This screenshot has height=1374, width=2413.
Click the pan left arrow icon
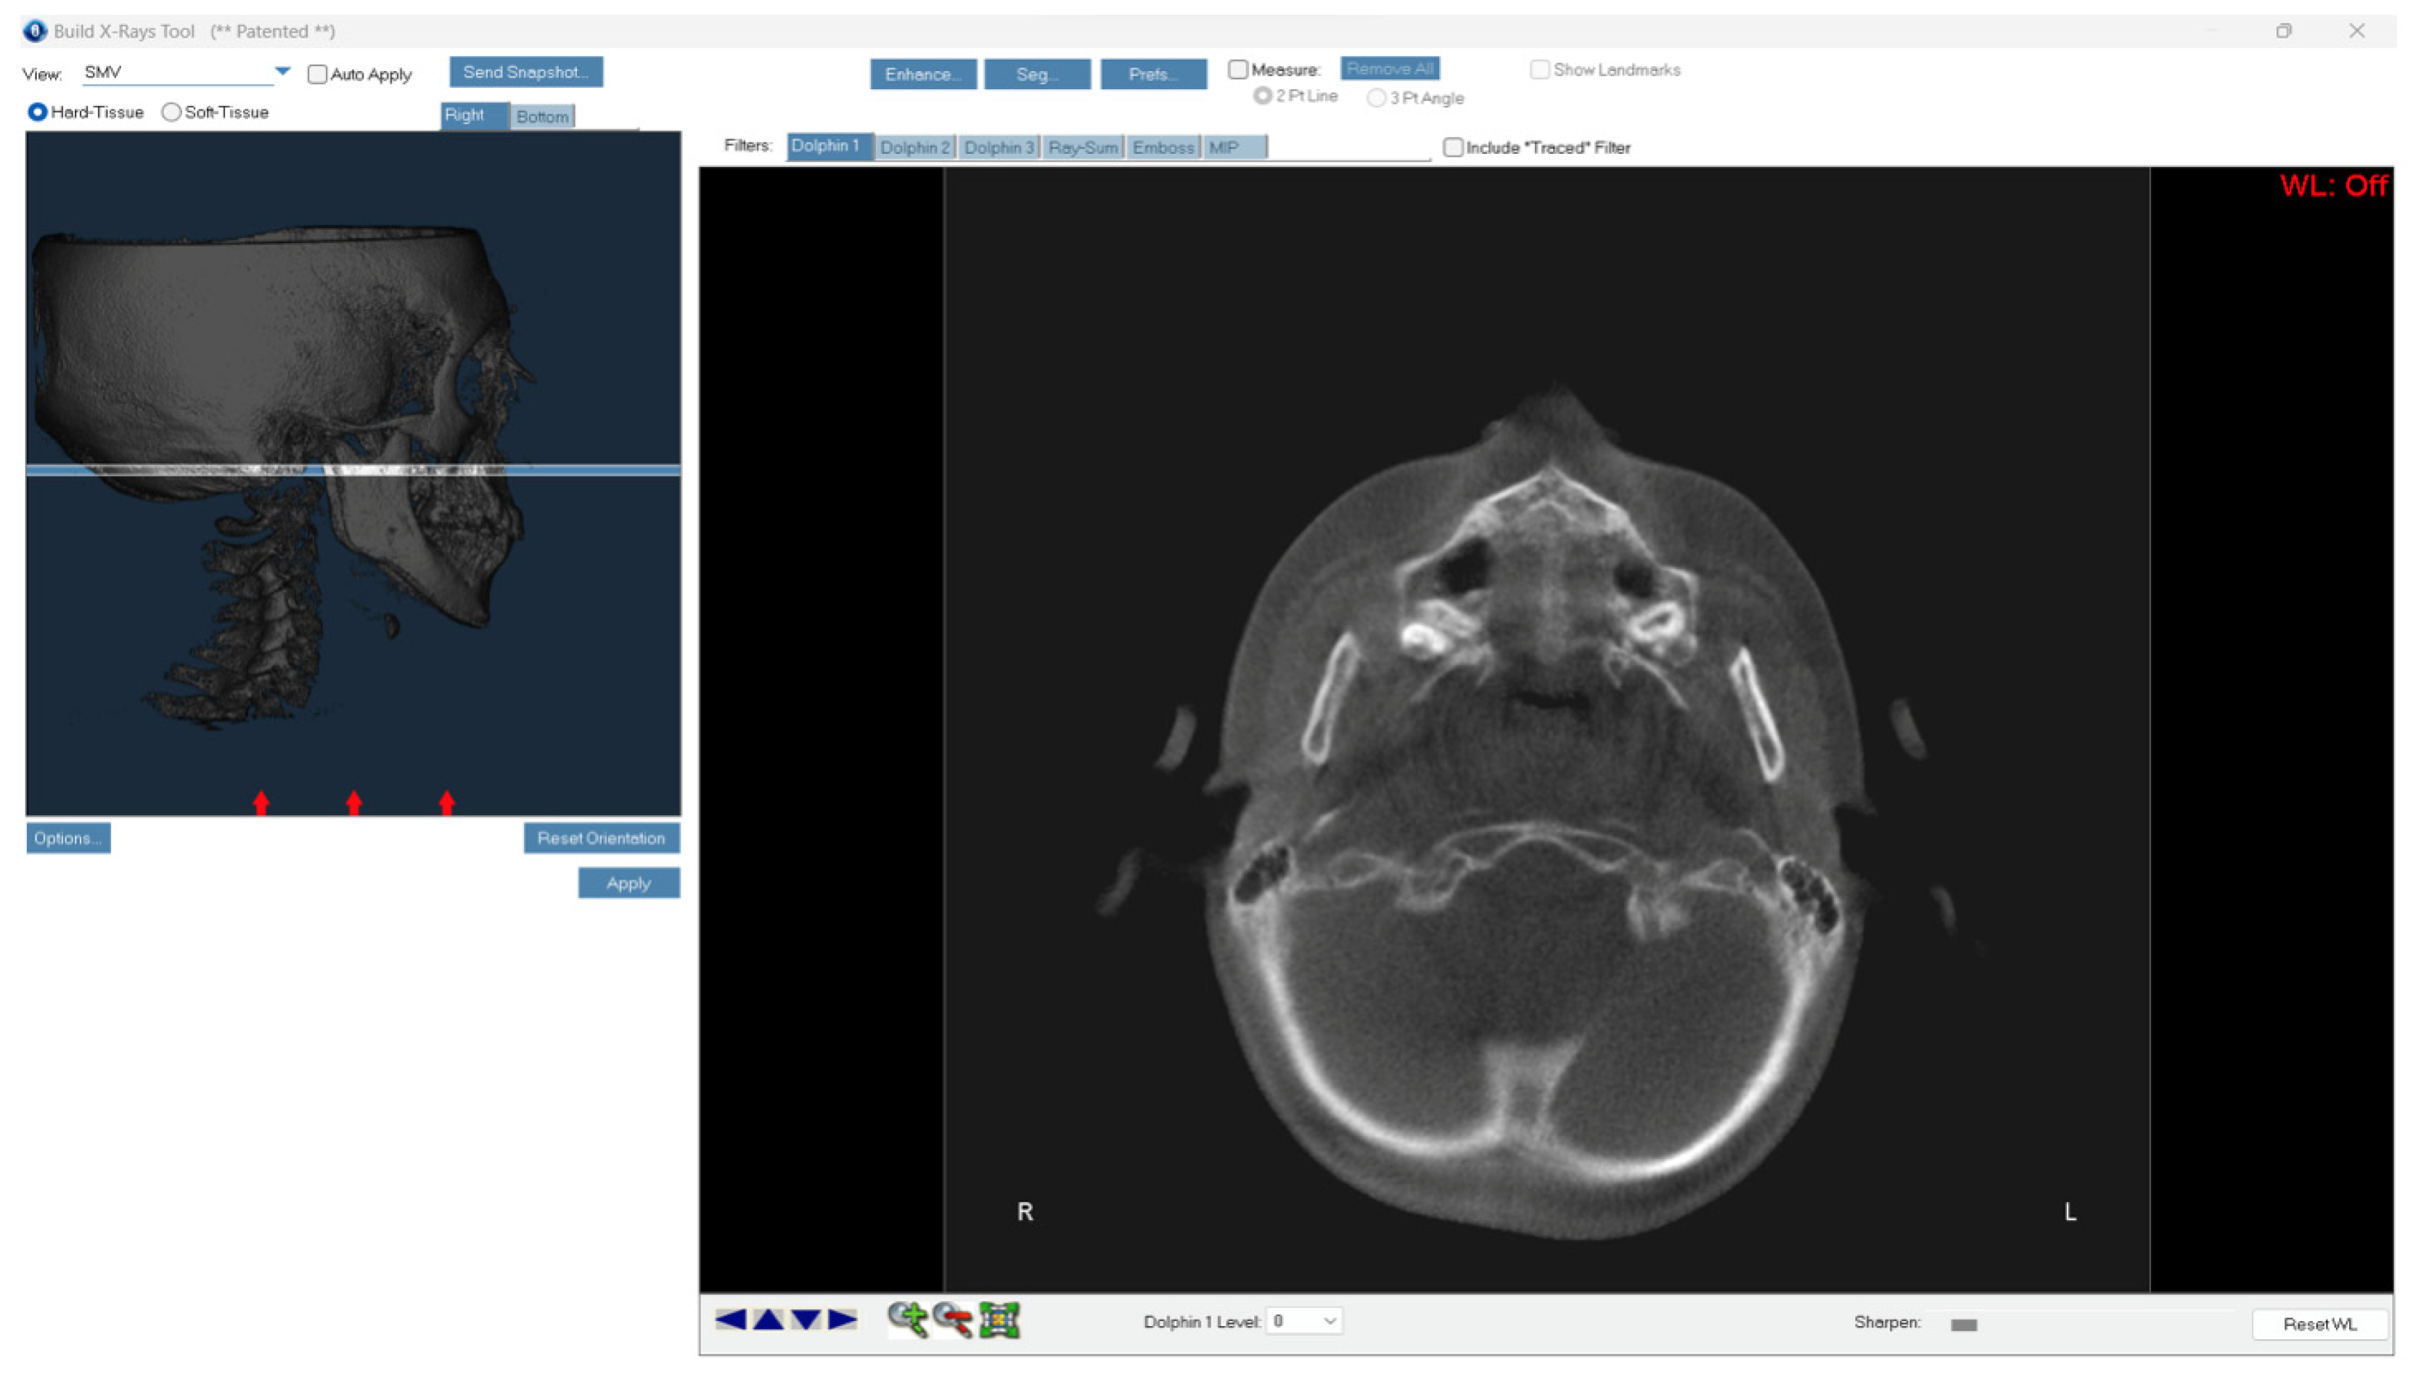(731, 1320)
